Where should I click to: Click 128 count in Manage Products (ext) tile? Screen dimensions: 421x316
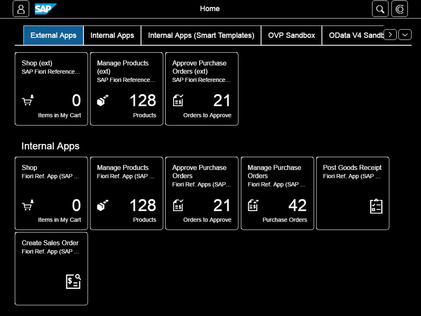(x=143, y=100)
